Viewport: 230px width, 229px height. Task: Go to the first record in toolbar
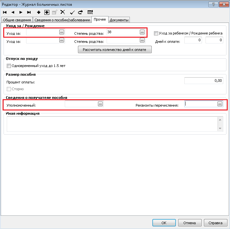point(5,12)
